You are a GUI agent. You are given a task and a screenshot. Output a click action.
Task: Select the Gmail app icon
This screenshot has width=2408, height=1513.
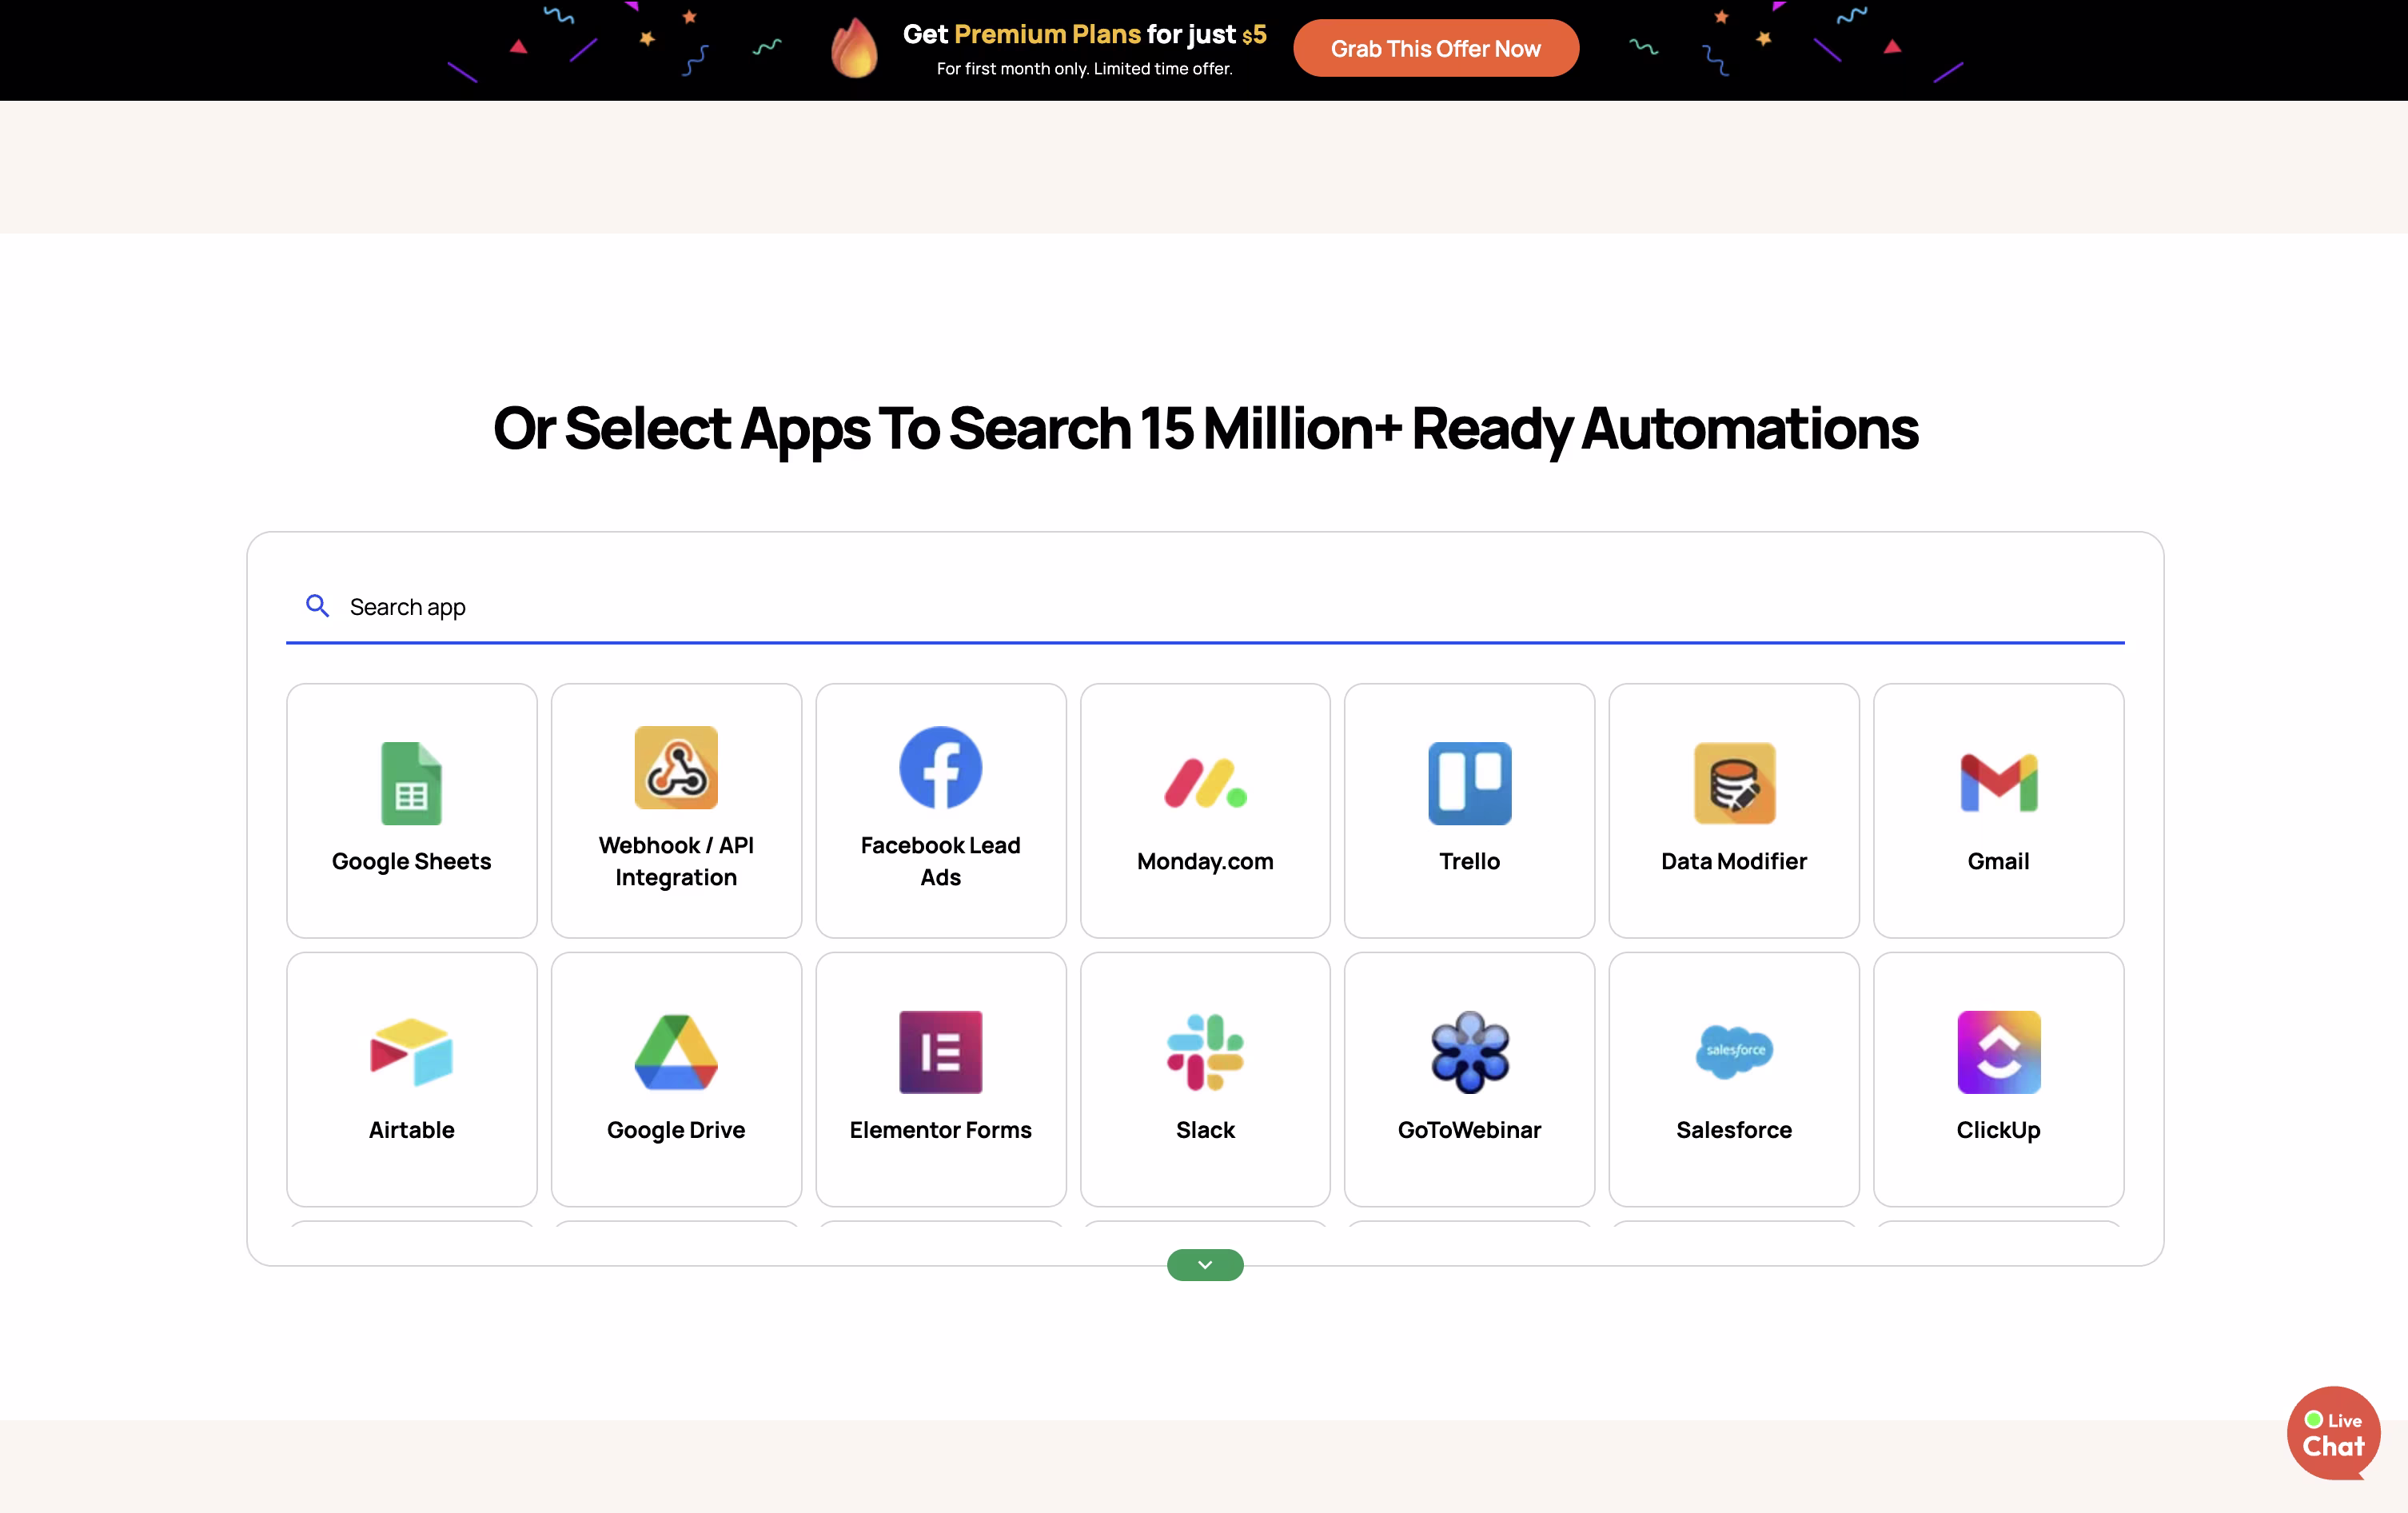pyautogui.click(x=1998, y=783)
